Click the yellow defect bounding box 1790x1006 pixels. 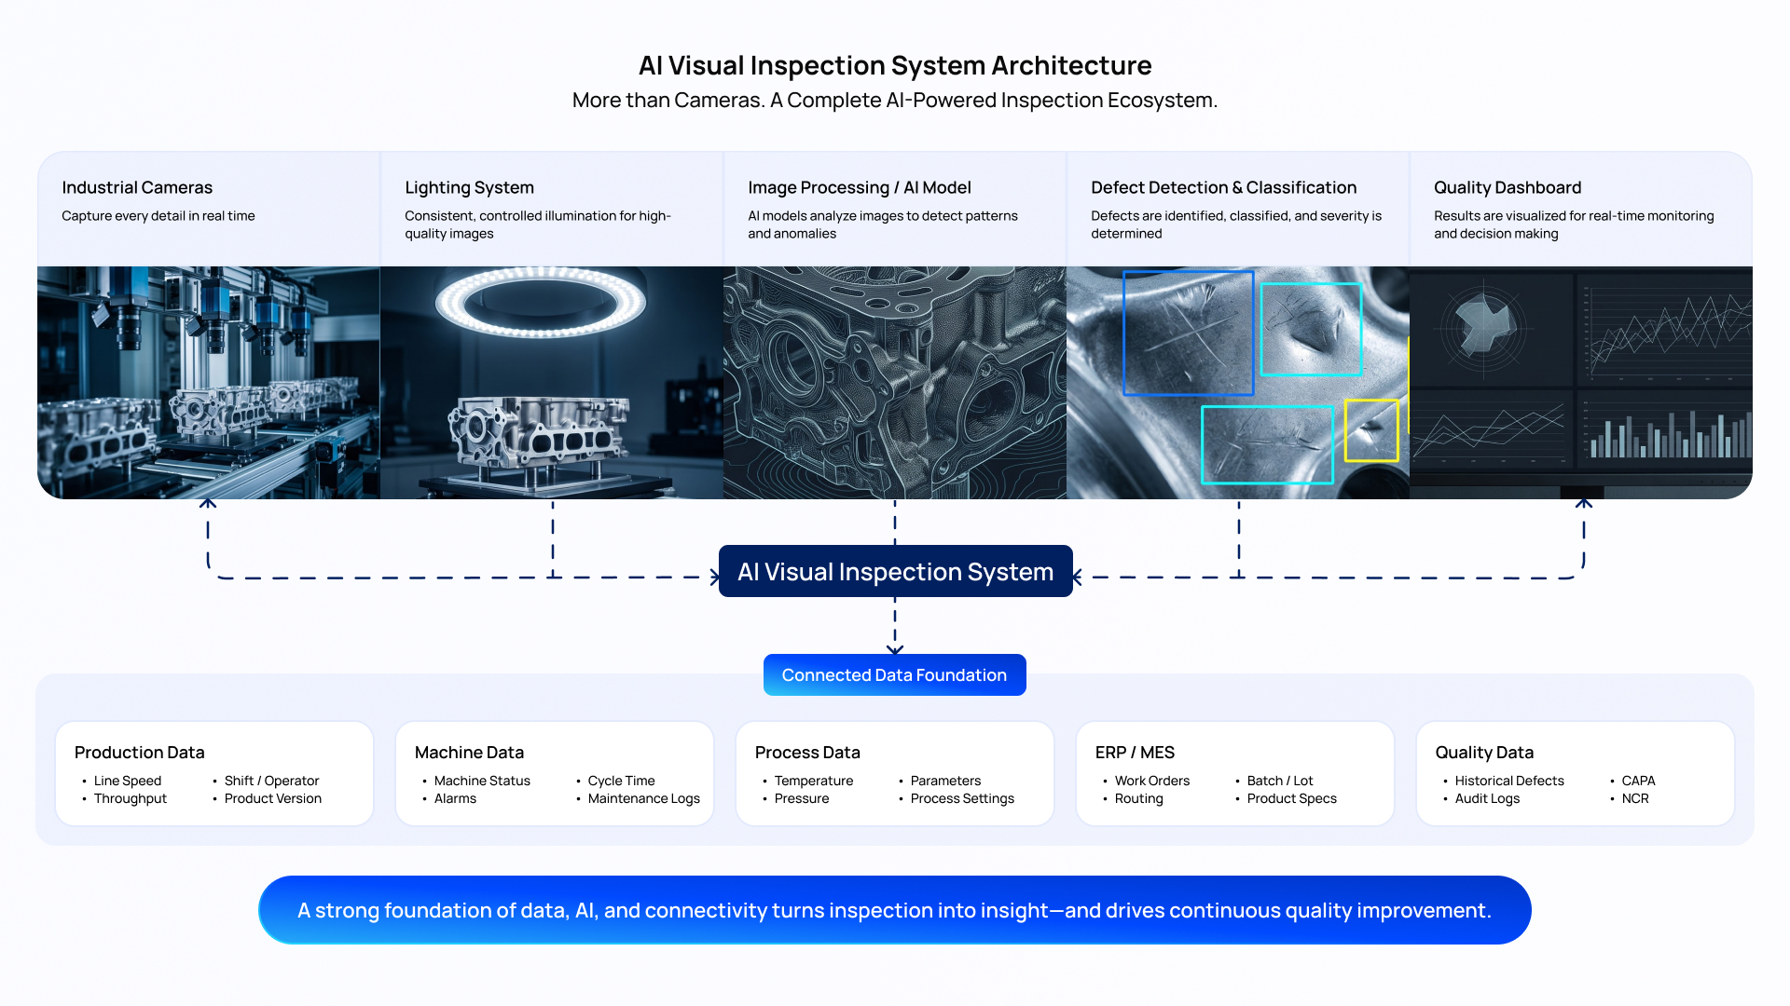[1371, 430]
